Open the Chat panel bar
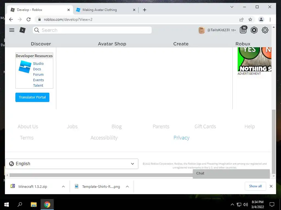281x210 pixels. 231,173
